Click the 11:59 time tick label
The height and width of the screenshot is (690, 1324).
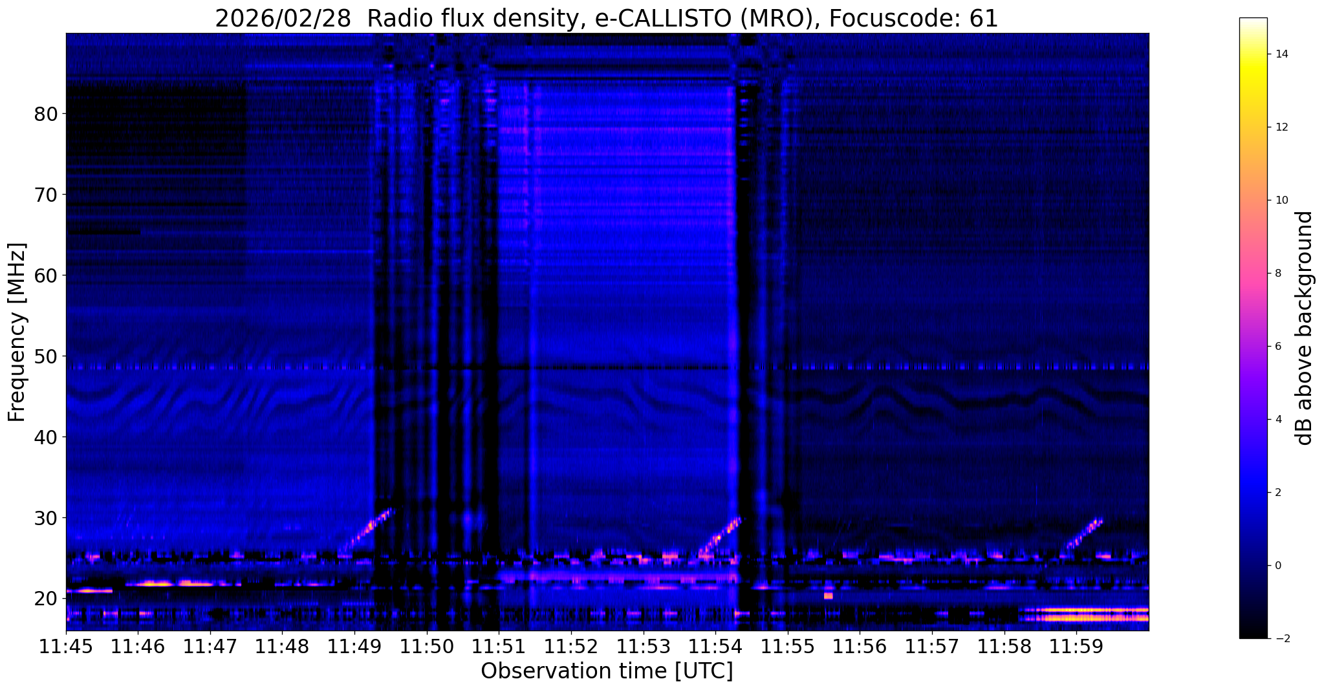pos(1076,645)
